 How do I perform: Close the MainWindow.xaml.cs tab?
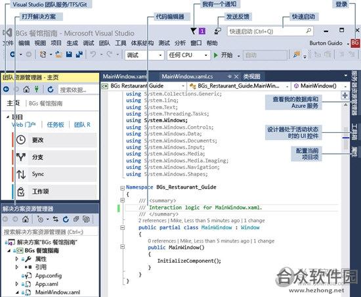[x=236, y=76]
